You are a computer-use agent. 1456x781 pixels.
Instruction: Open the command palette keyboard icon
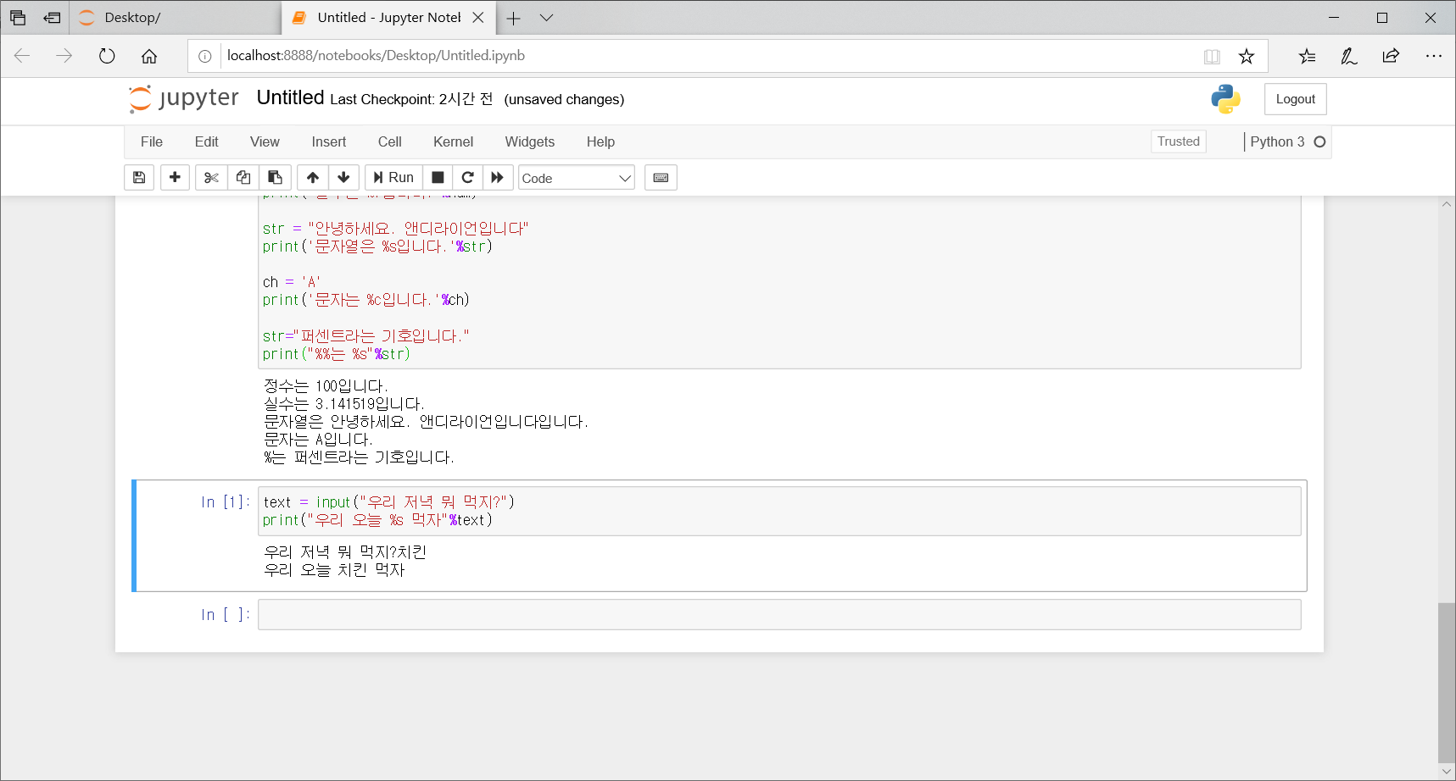tap(661, 177)
